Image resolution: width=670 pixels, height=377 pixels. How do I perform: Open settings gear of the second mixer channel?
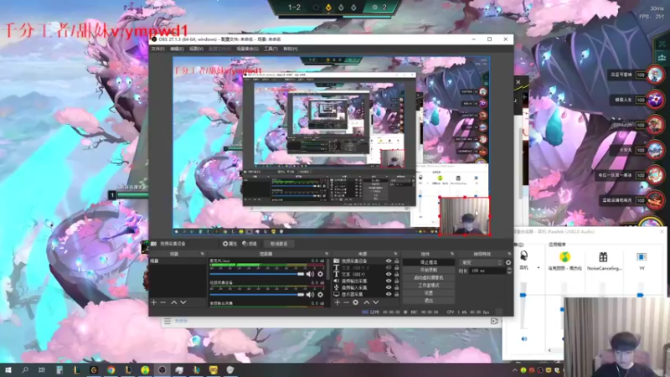click(x=320, y=295)
